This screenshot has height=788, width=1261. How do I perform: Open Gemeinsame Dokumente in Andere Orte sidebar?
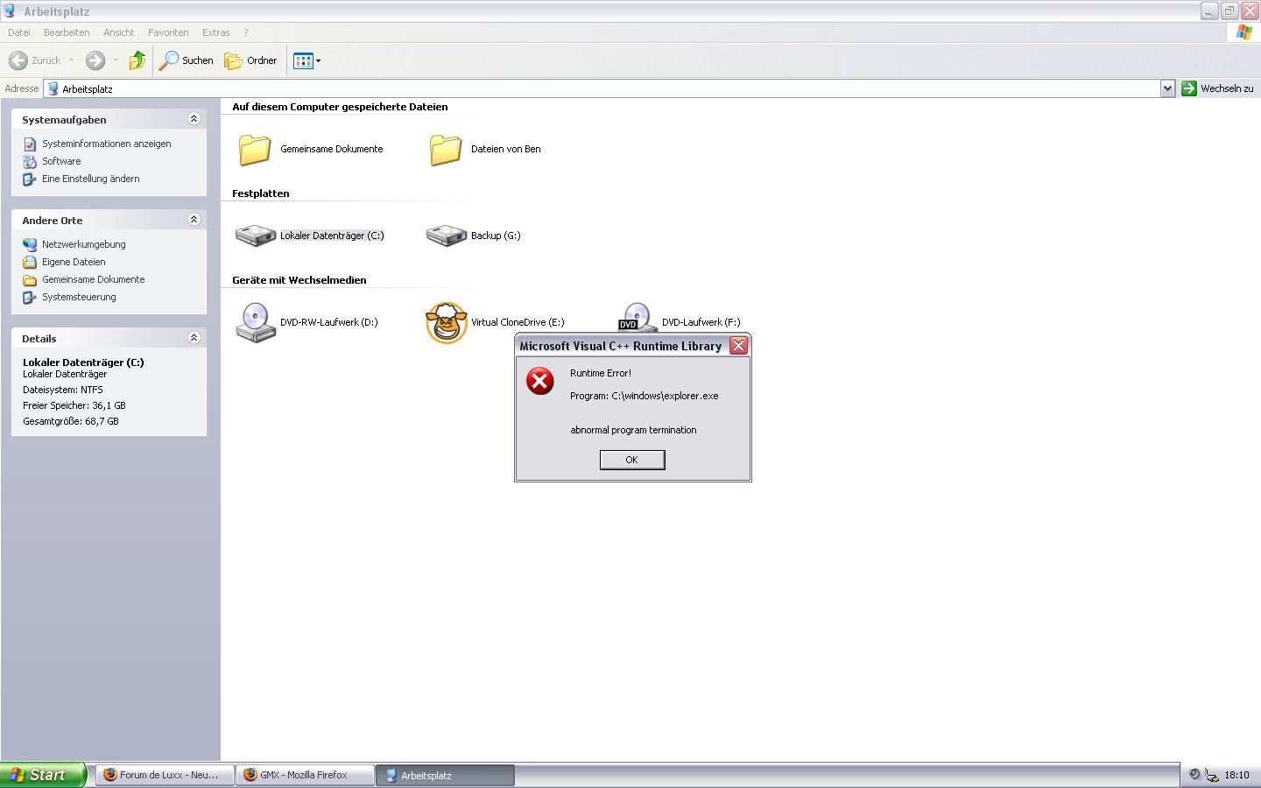93,279
